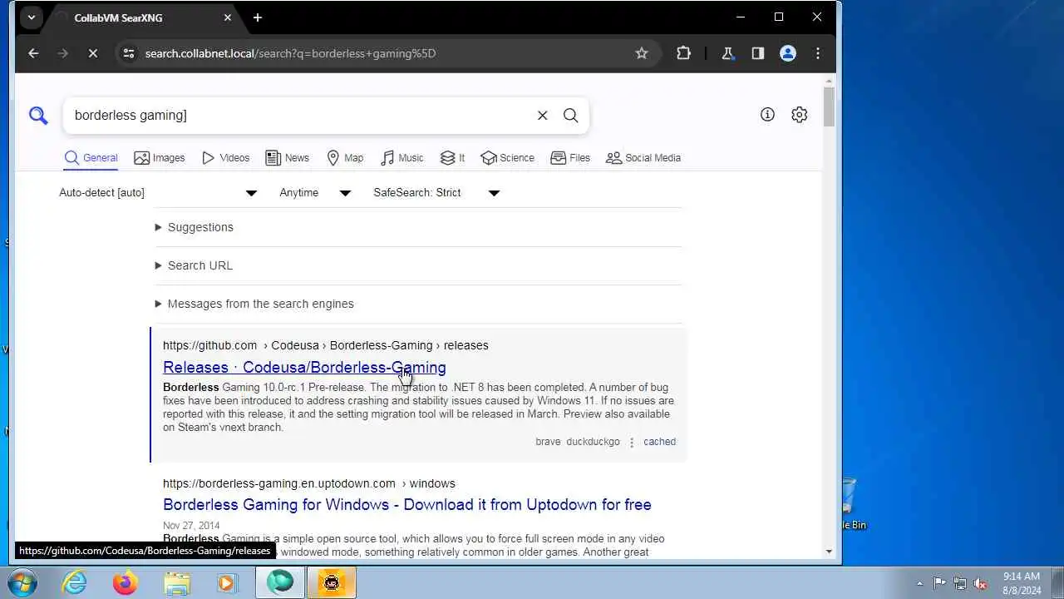Open Action Center flag icon
The height and width of the screenshot is (599, 1064).
pyautogui.click(x=939, y=583)
